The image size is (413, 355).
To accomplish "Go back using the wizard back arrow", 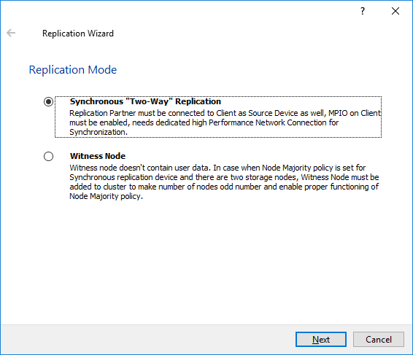I will (11, 33).
